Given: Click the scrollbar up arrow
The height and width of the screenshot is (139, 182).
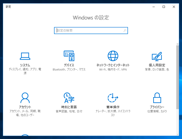Looking at the screenshot, I should [177, 44].
